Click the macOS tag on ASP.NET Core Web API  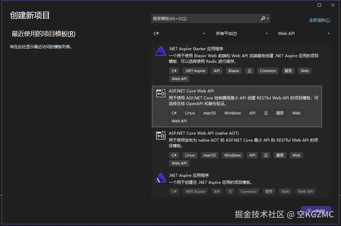209,113
